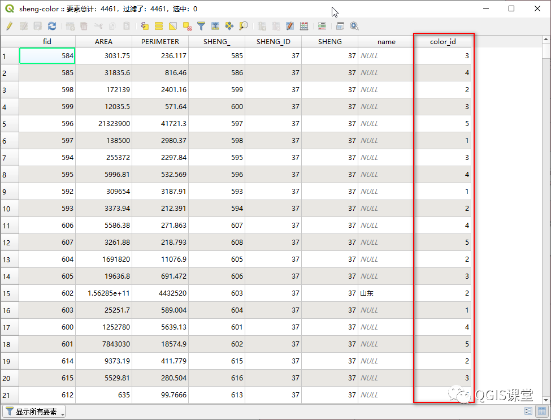
Task: Toggle editing mode with pencil icon
Action: (x=10, y=26)
